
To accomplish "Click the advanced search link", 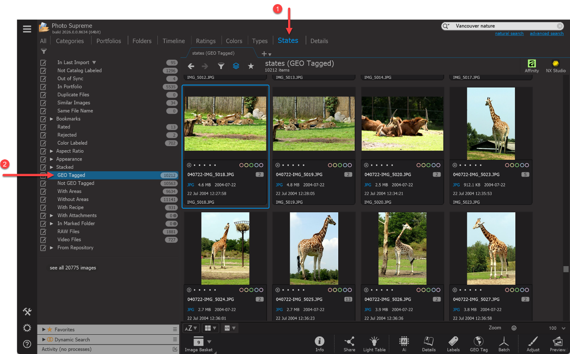I will coord(547,34).
